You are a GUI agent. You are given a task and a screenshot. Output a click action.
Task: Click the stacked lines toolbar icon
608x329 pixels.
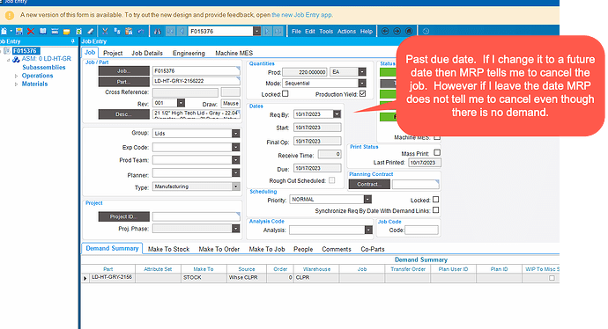[x=55, y=32]
